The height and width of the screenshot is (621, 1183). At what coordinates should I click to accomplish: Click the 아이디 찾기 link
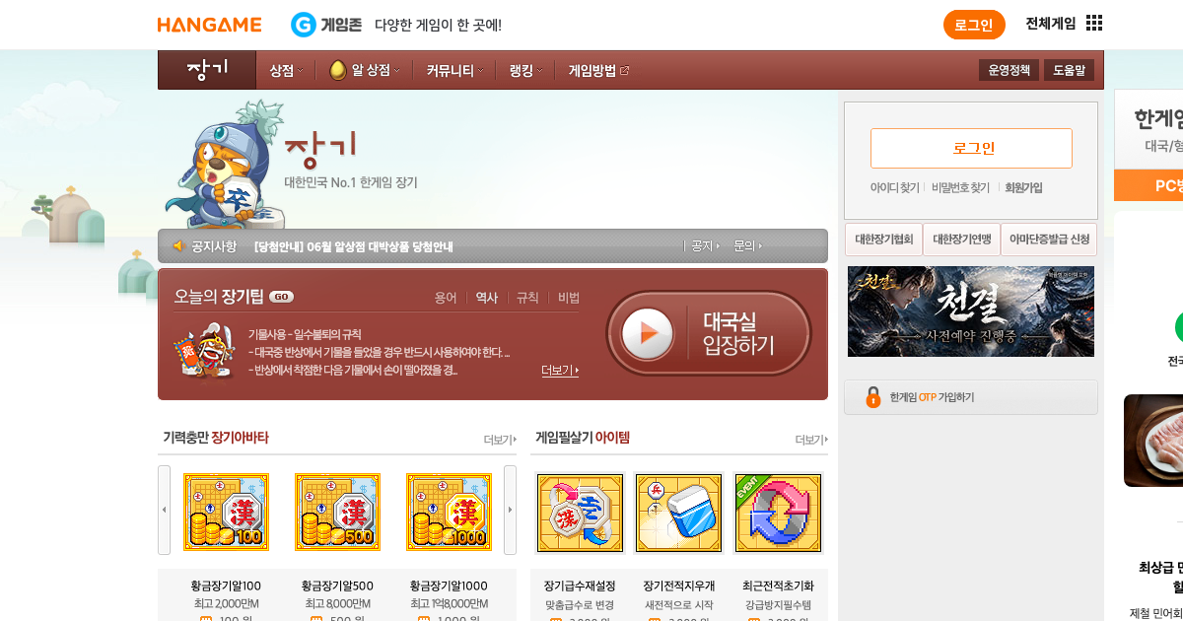tap(894, 187)
